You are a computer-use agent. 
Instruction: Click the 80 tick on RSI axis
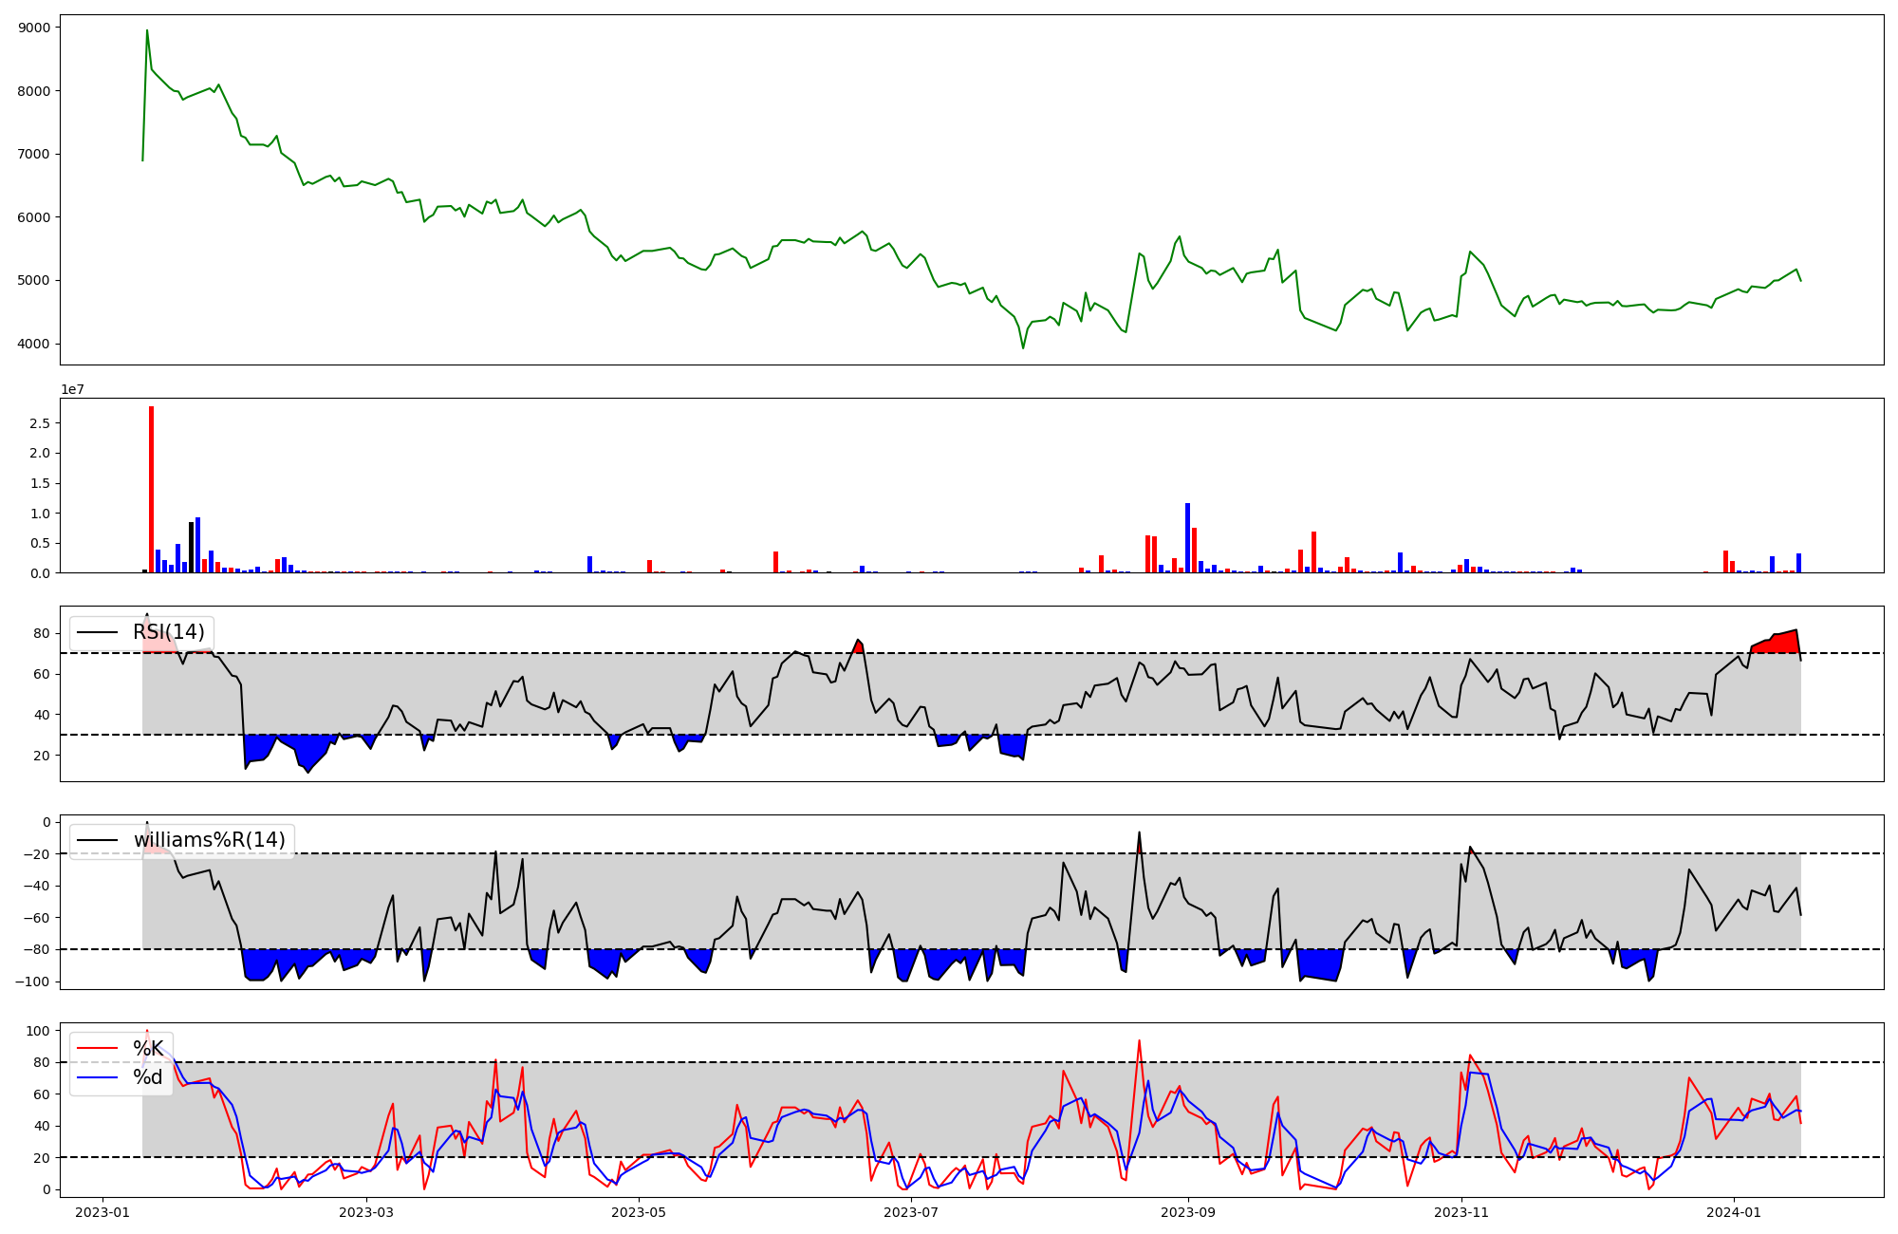pyautogui.click(x=43, y=633)
